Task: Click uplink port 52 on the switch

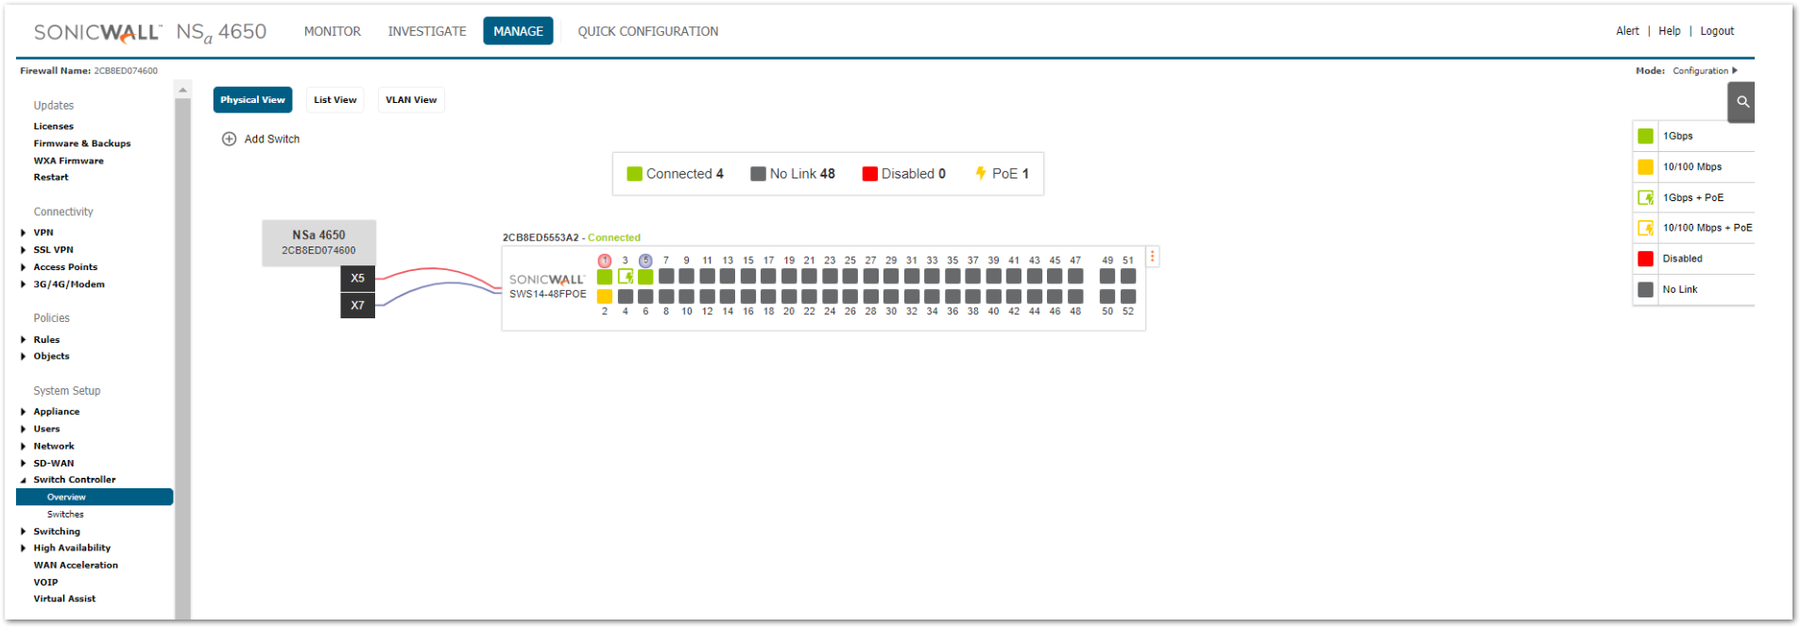Action: 1128,297
